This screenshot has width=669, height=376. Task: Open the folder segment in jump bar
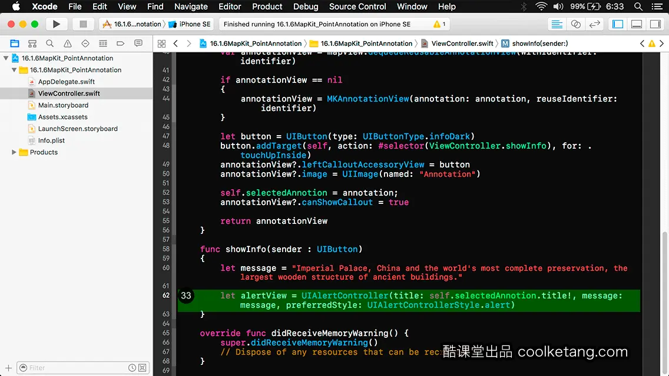coord(362,43)
